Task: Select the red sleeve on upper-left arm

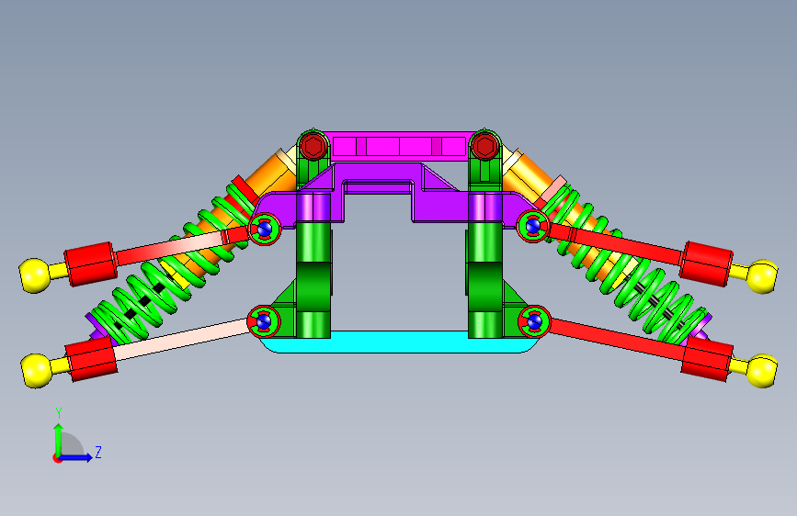Action: (90, 264)
